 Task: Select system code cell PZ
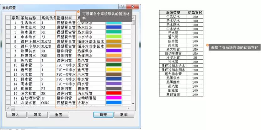(x=48, y=89)
